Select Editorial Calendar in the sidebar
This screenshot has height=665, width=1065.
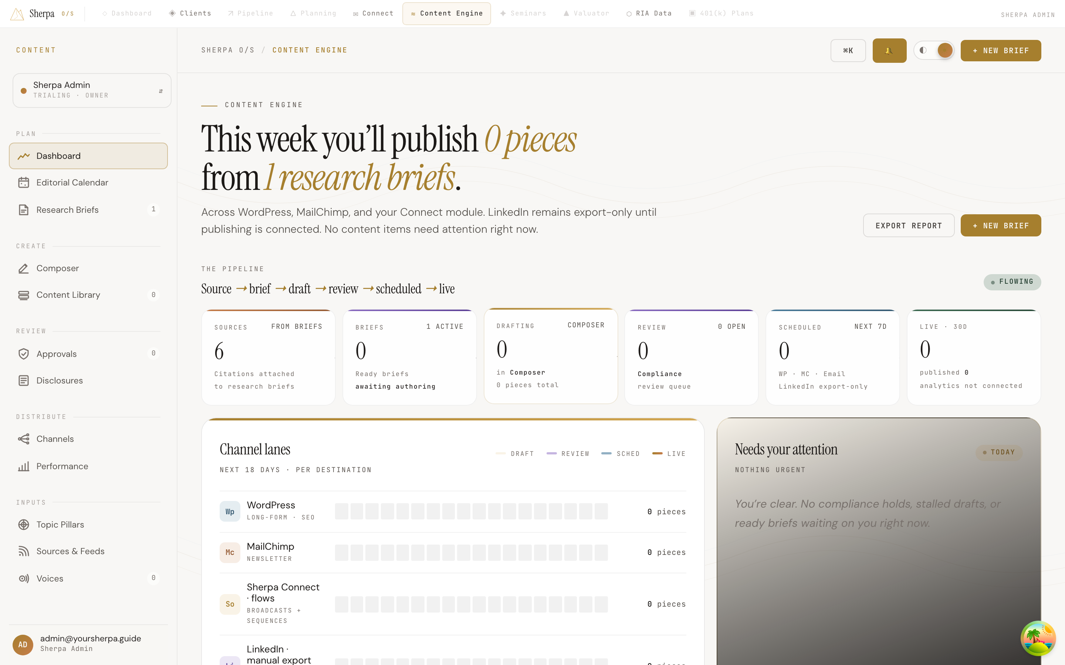pyautogui.click(x=88, y=183)
